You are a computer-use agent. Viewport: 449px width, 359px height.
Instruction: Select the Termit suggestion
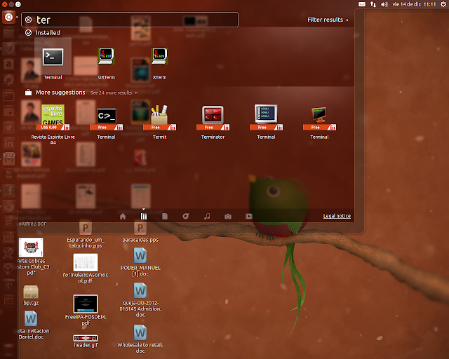click(159, 117)
